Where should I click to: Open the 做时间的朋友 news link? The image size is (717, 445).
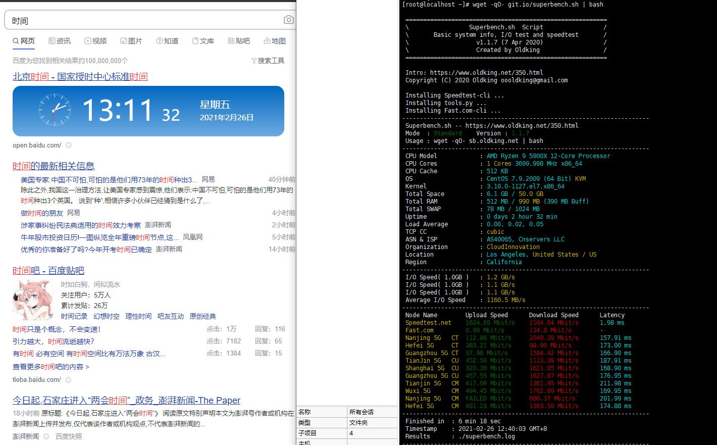click(42, 213)
